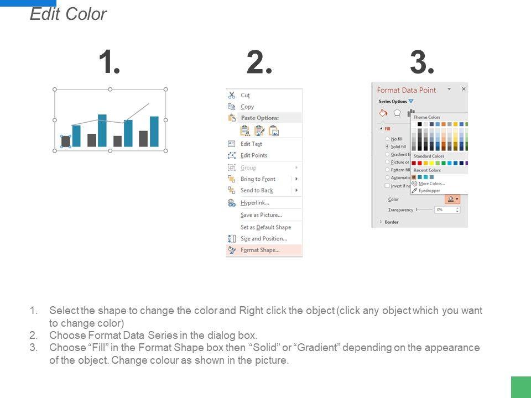Select Edit Points menu entry
The height and width of the screenshot is (398, 531).
[x=253, y=155]
